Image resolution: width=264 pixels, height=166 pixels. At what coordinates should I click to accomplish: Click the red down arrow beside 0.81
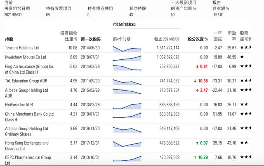point(197,67)
